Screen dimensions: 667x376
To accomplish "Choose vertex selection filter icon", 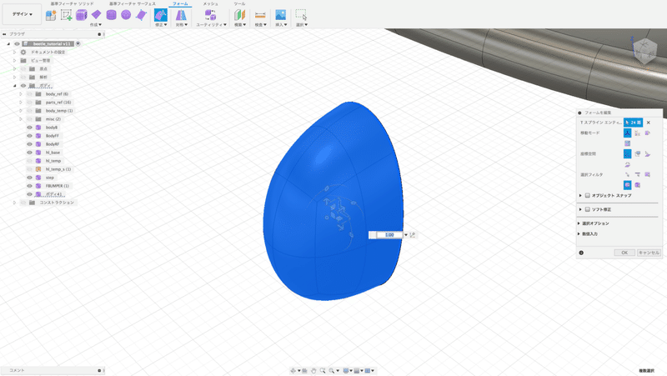I will click(x=627, y=174).
